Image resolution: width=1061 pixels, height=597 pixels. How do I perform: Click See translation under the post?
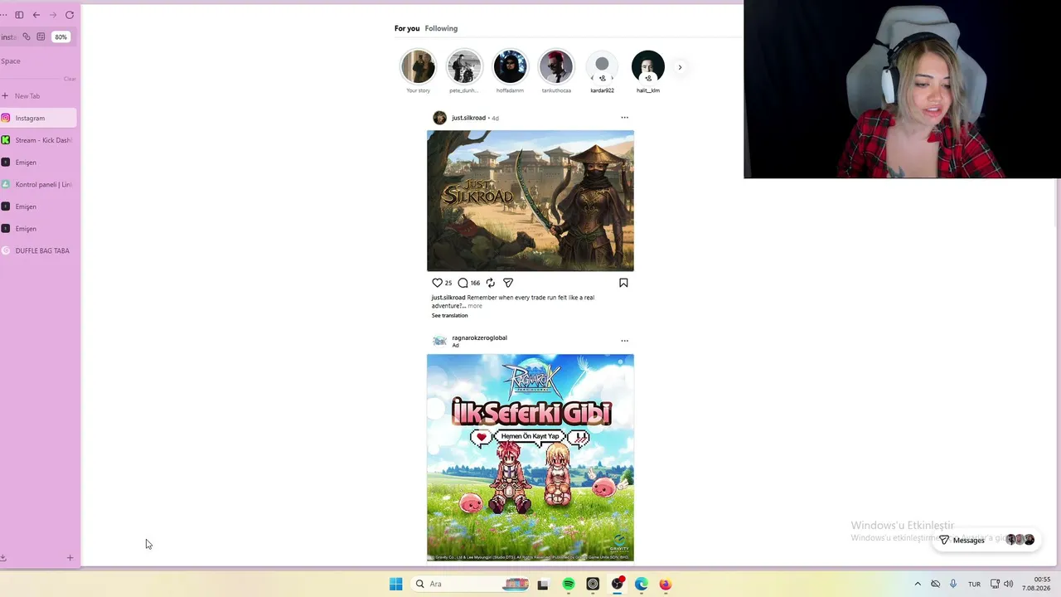pos(449,316)
